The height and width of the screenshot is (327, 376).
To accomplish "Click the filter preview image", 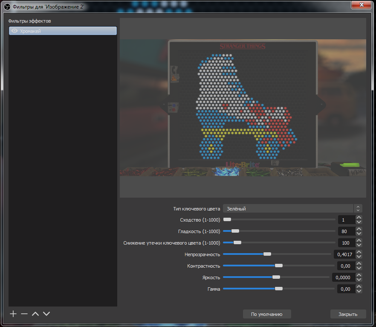I will 243,108.
